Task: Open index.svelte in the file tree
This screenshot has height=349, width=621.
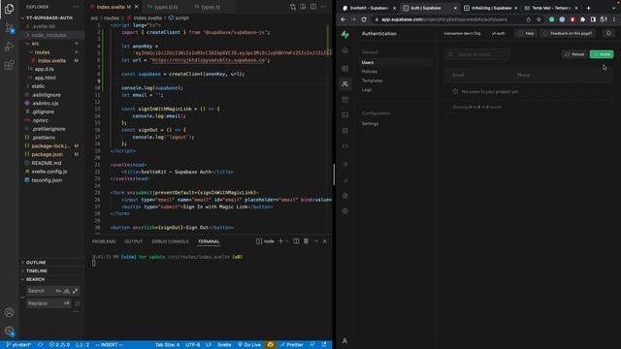Action: point(52,60)
